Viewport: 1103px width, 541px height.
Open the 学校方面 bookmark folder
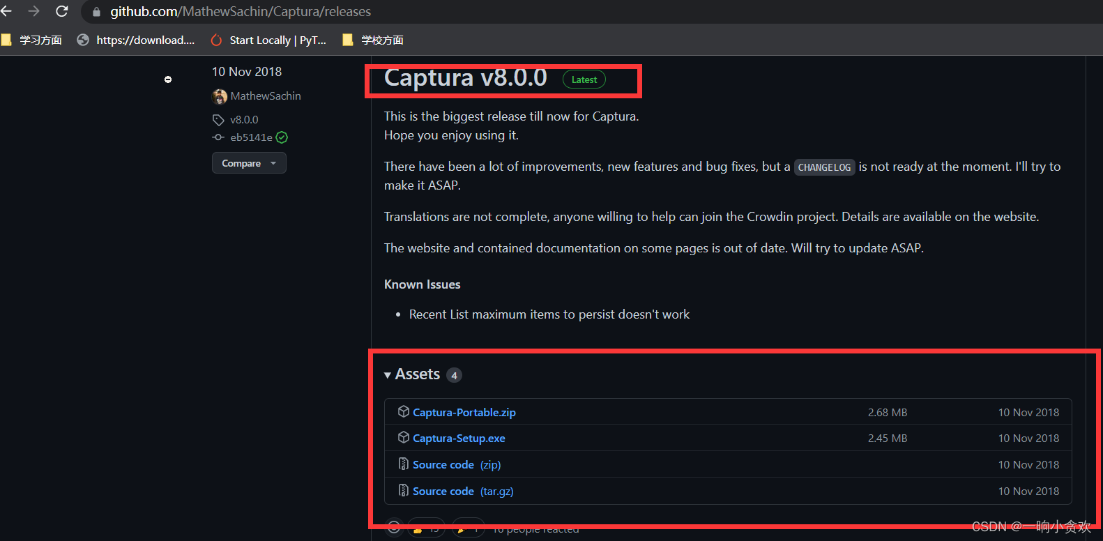(373, 40)
